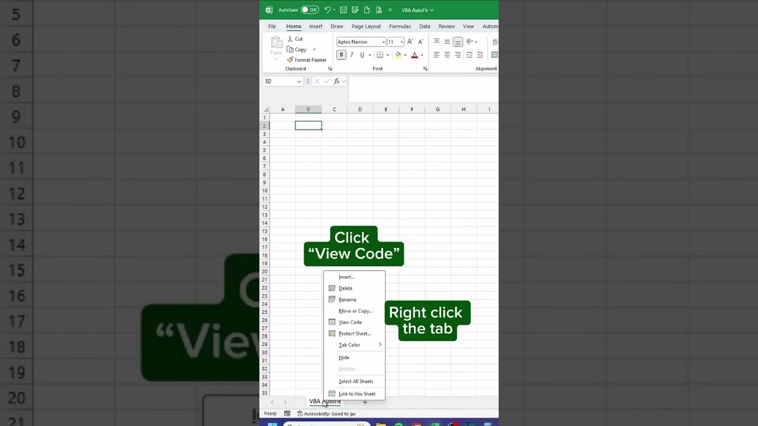
Task: Switch to the Review ribbon tab
Action: pyautogui.click(x=447, y=26)
